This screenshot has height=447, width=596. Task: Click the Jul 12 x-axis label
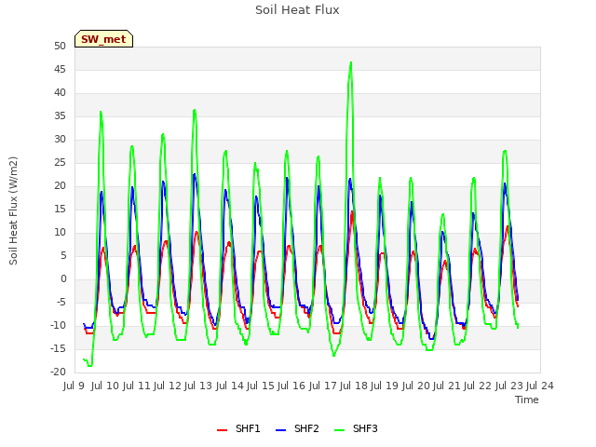click(x=168, y=386)
